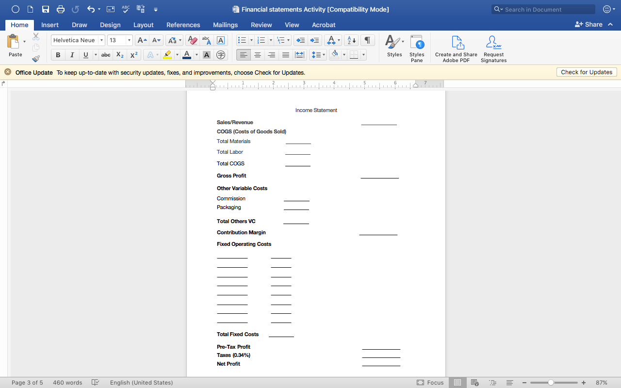The height and width of the screenshot is (388, 621).
Task: Decrease font size with the A-down icon
Action: click(156, 40)
